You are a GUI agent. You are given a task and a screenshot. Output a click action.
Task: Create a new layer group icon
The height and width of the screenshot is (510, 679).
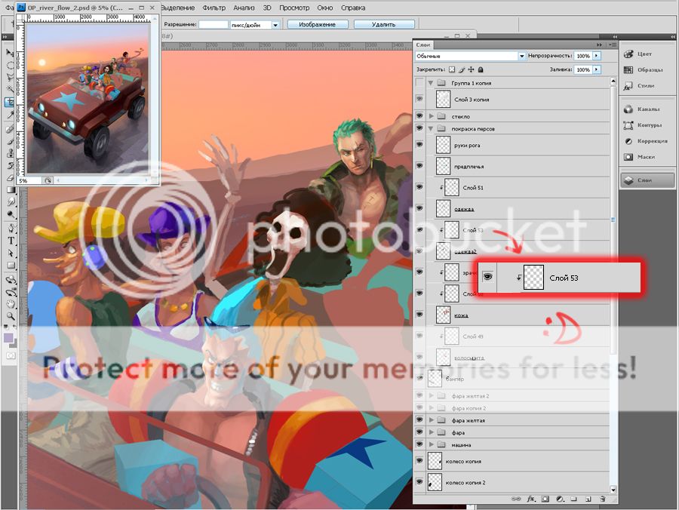pos(574,499)
